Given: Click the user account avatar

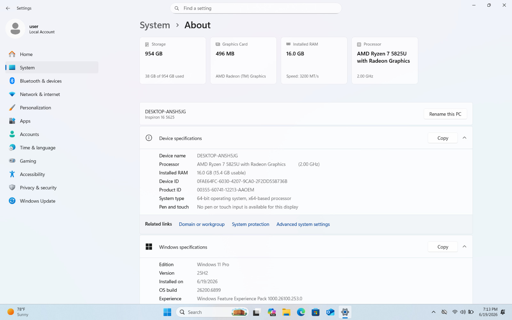Looking at the screenshot, I should coord(15,29).
